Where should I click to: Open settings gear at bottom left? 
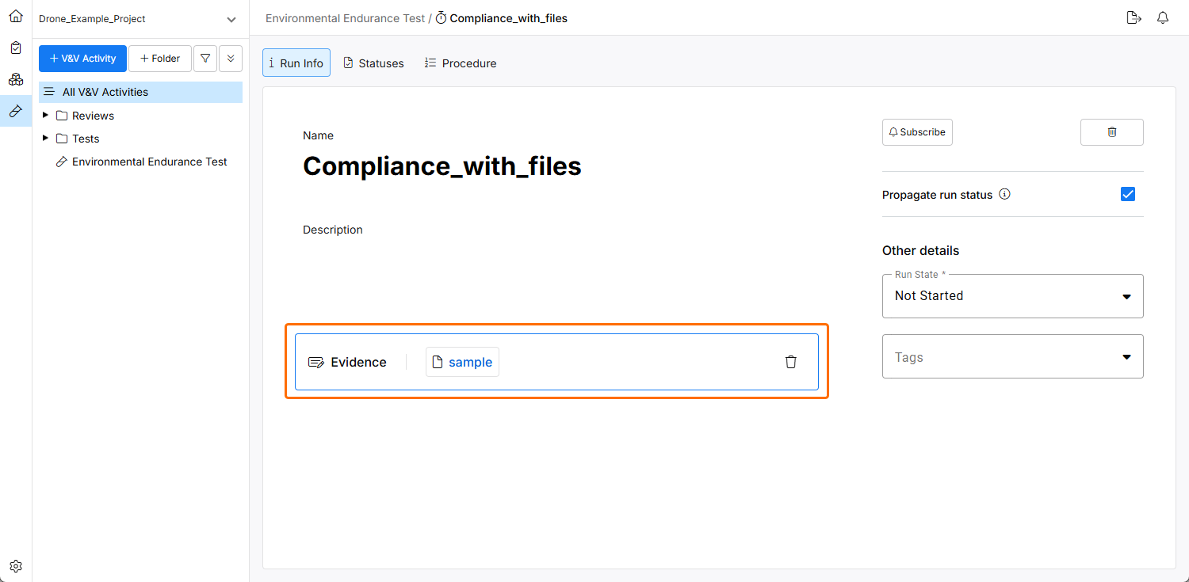click(x=16, y=566)
